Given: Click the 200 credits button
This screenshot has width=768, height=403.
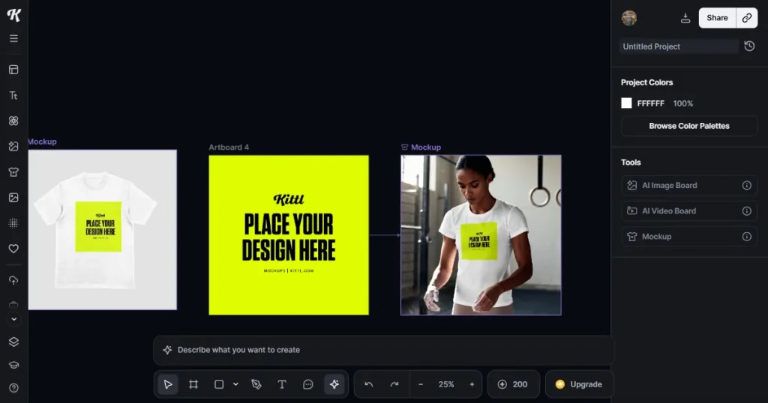Looking at the screenshot, I should [513, 384].
